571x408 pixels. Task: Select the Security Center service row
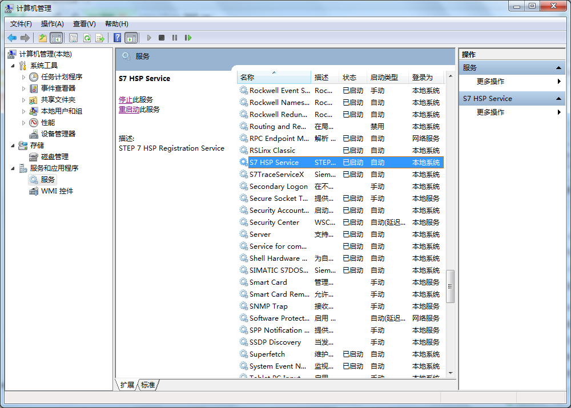coord(341,223)
